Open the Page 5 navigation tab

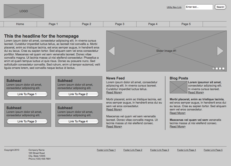click(x=186, y=24)
